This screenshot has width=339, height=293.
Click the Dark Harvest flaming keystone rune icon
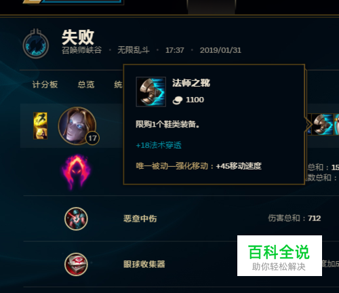click(76, 172)
